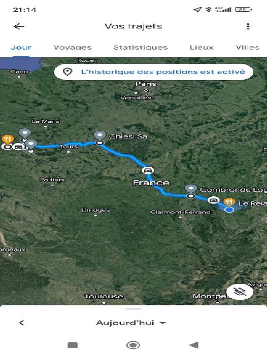Image resolution: width=267 pixels, height=355 pixels.
Task: Tap the Combronde Log place pin
Action: pyautogui.click(x=191, y=190)
